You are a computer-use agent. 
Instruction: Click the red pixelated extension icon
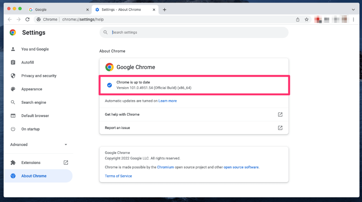click(318, 20)
